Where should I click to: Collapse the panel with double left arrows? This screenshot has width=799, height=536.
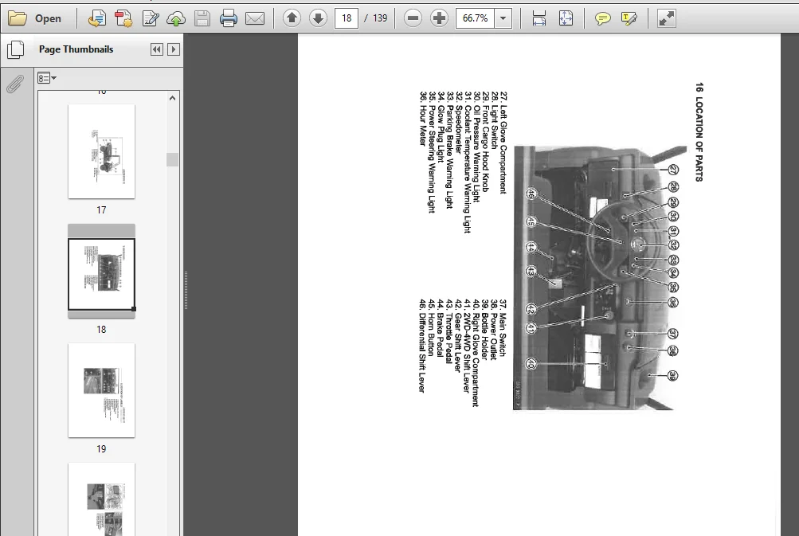[x=156, y=49]
